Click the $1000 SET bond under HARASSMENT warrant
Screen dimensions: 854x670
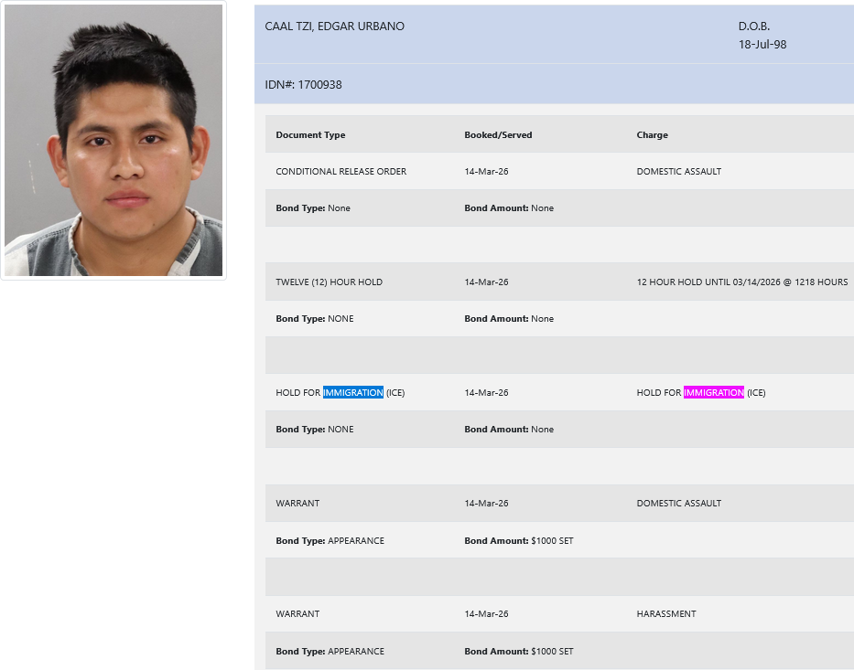551,652
